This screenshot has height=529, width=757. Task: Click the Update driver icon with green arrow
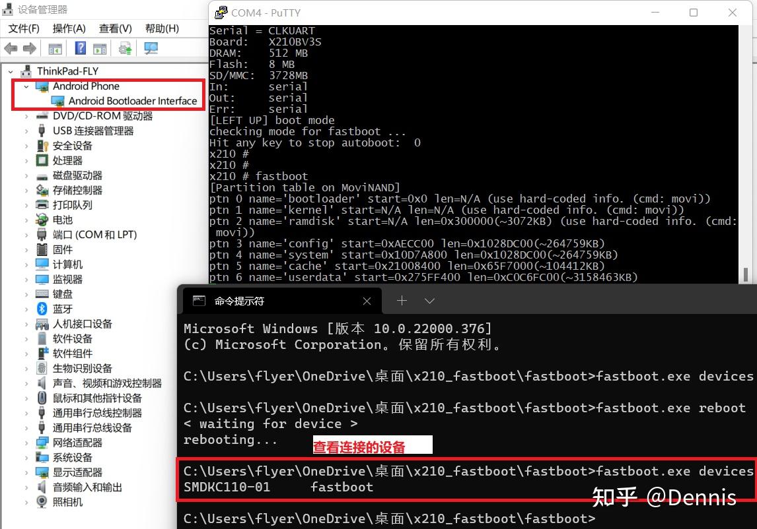pos(125,48)
